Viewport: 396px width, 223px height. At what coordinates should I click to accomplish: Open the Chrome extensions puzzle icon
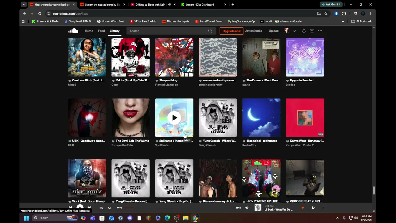point(344,14)
